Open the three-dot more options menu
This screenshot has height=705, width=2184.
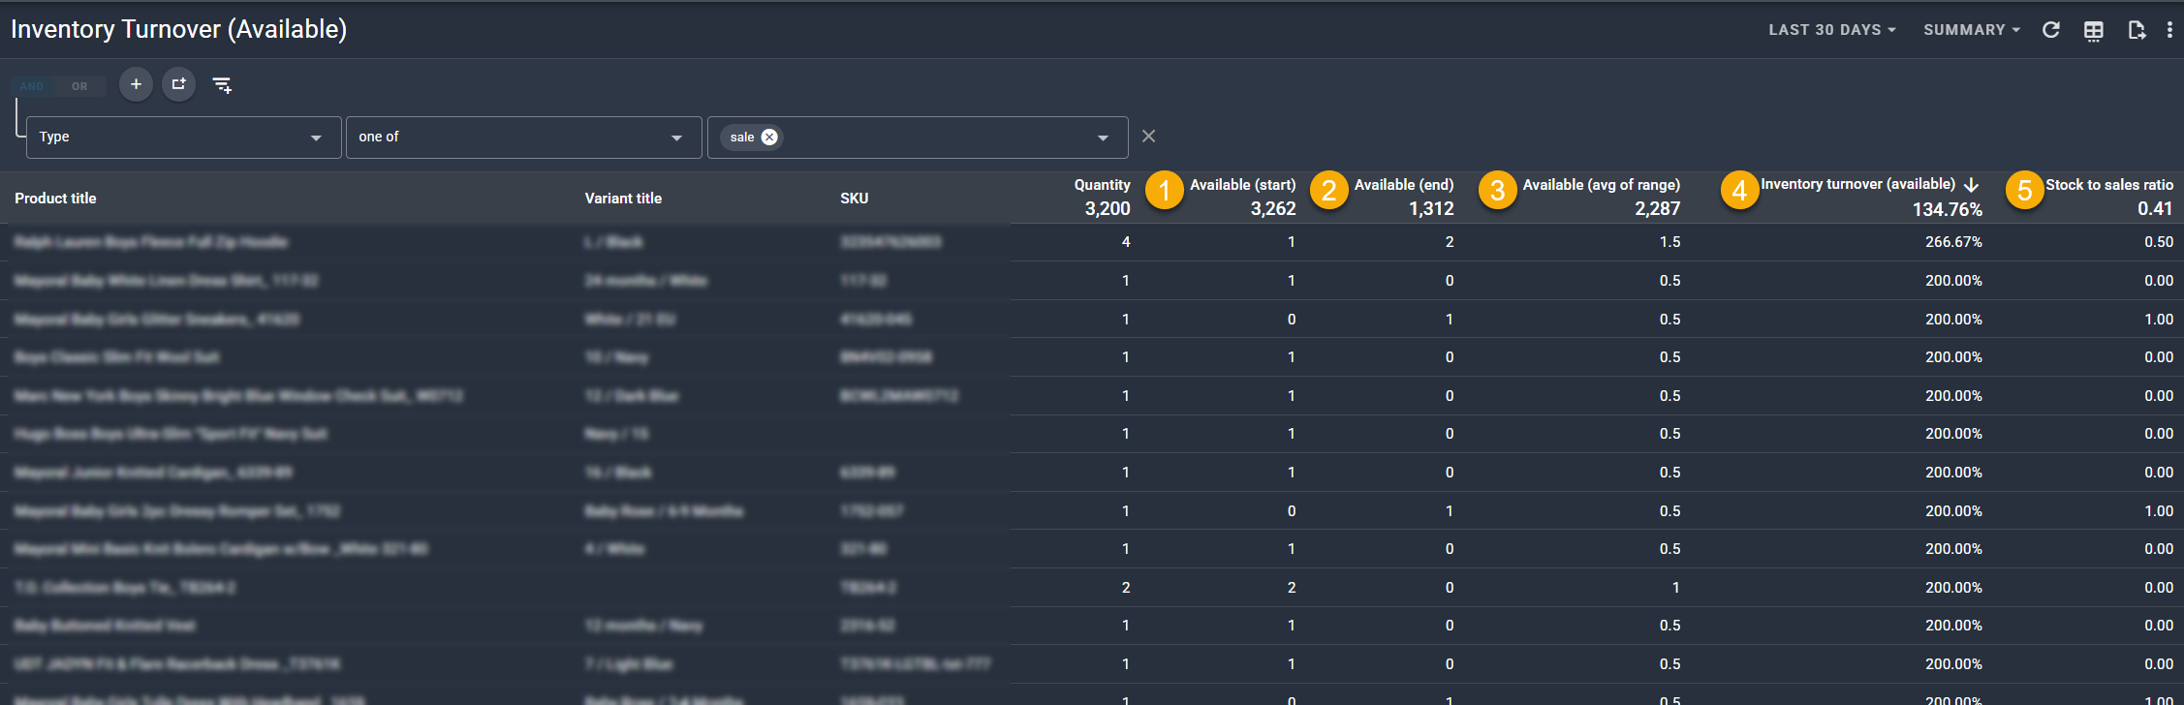pyautogui.click(x=2168, y=31)
